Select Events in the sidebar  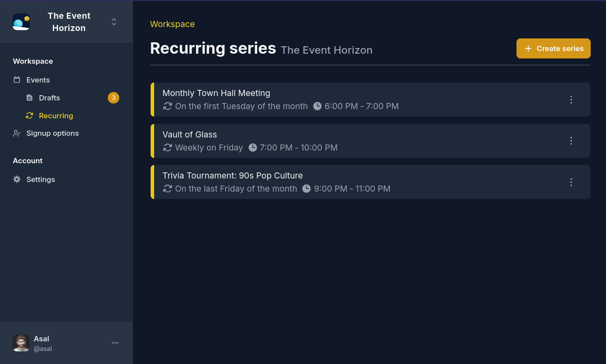(x=38, y=79)
